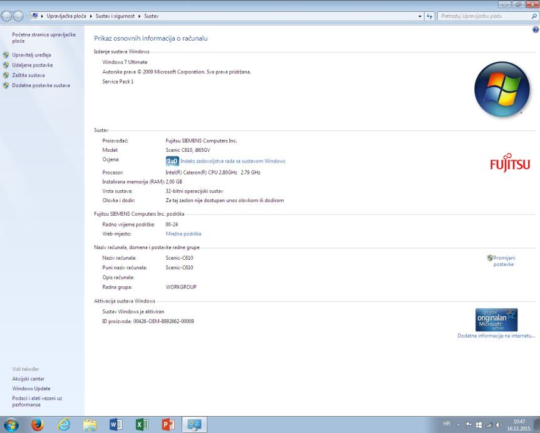The image size is (540, 433).
Task: Expand arrow after 'Sustav i sigurnost' breadcrumb
Action: pos(140,15)
